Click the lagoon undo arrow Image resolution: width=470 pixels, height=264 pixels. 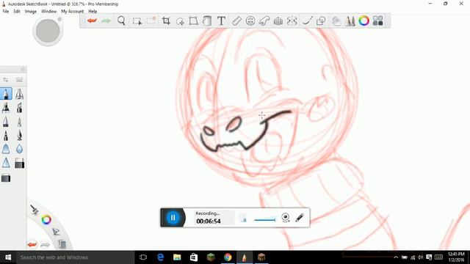[32, 244]
